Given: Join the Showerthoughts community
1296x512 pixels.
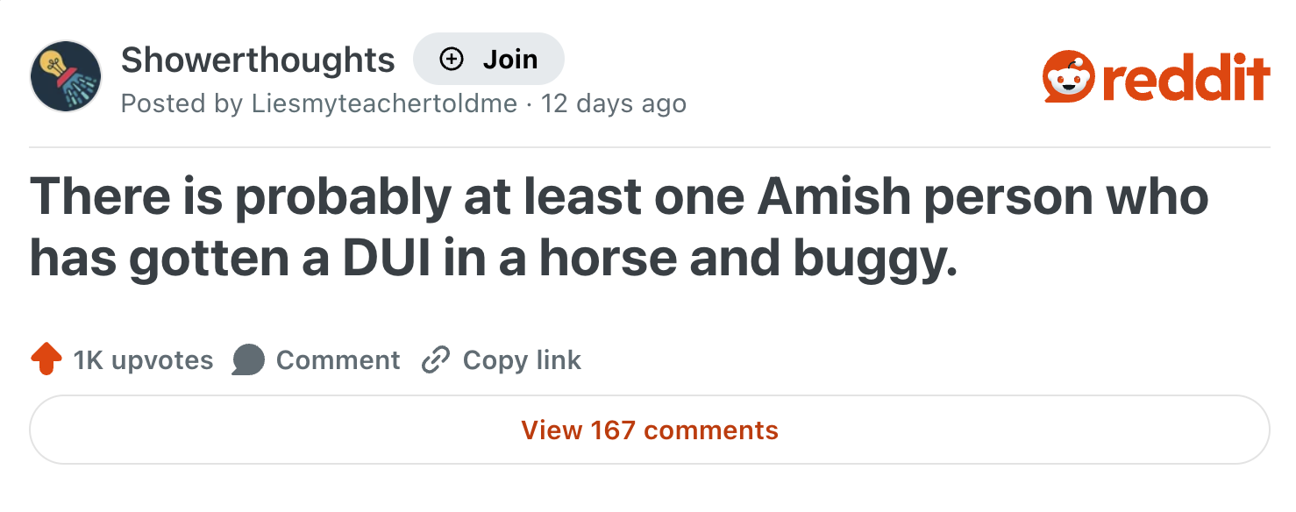Looking at the screenshot, I should click(488, 60).
